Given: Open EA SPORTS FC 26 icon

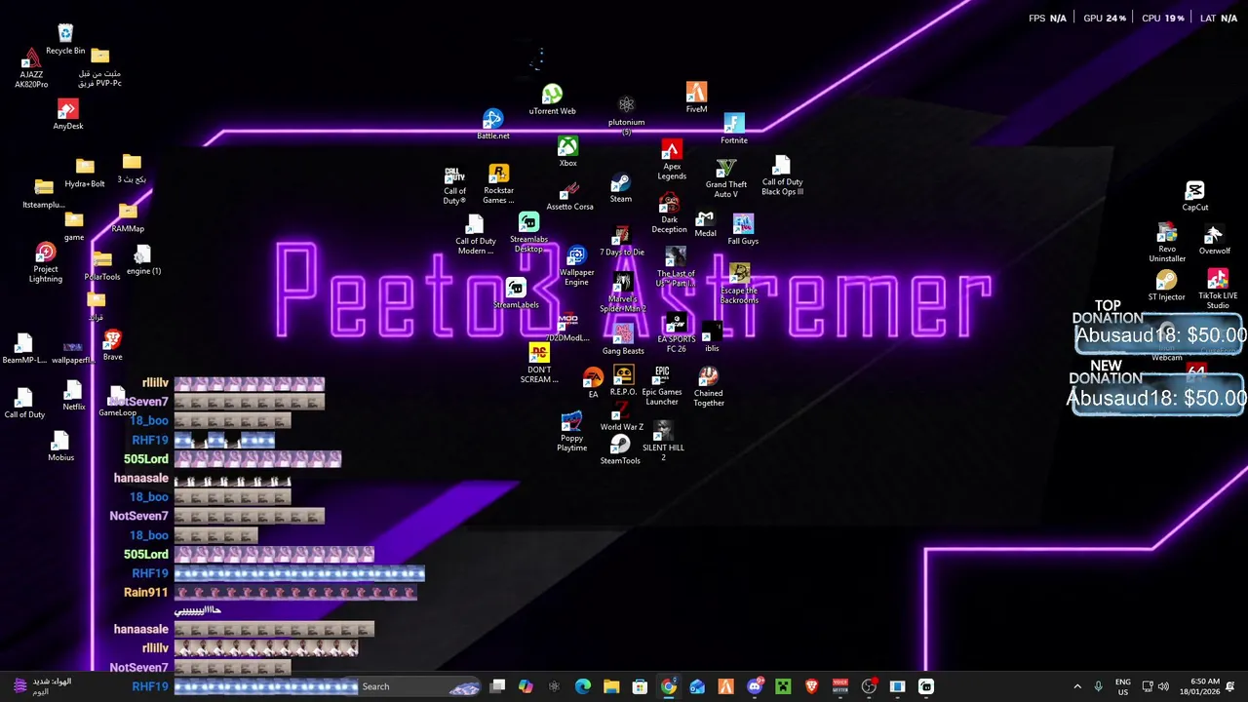Looking at the screenshot, I should click(677, 333).
